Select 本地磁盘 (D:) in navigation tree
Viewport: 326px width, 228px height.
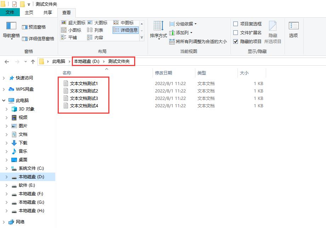[28, 177]
